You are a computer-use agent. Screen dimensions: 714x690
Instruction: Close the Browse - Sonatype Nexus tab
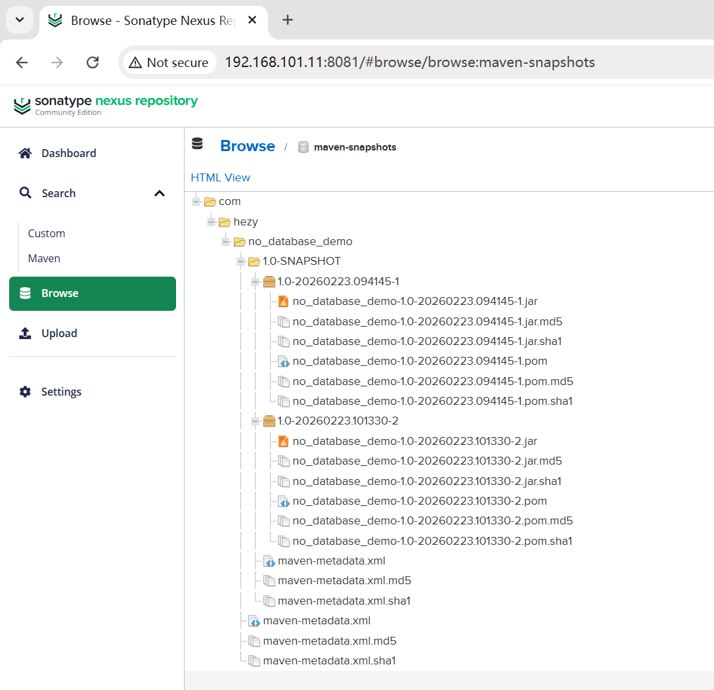pyautogui.click(x=252, y=20)
